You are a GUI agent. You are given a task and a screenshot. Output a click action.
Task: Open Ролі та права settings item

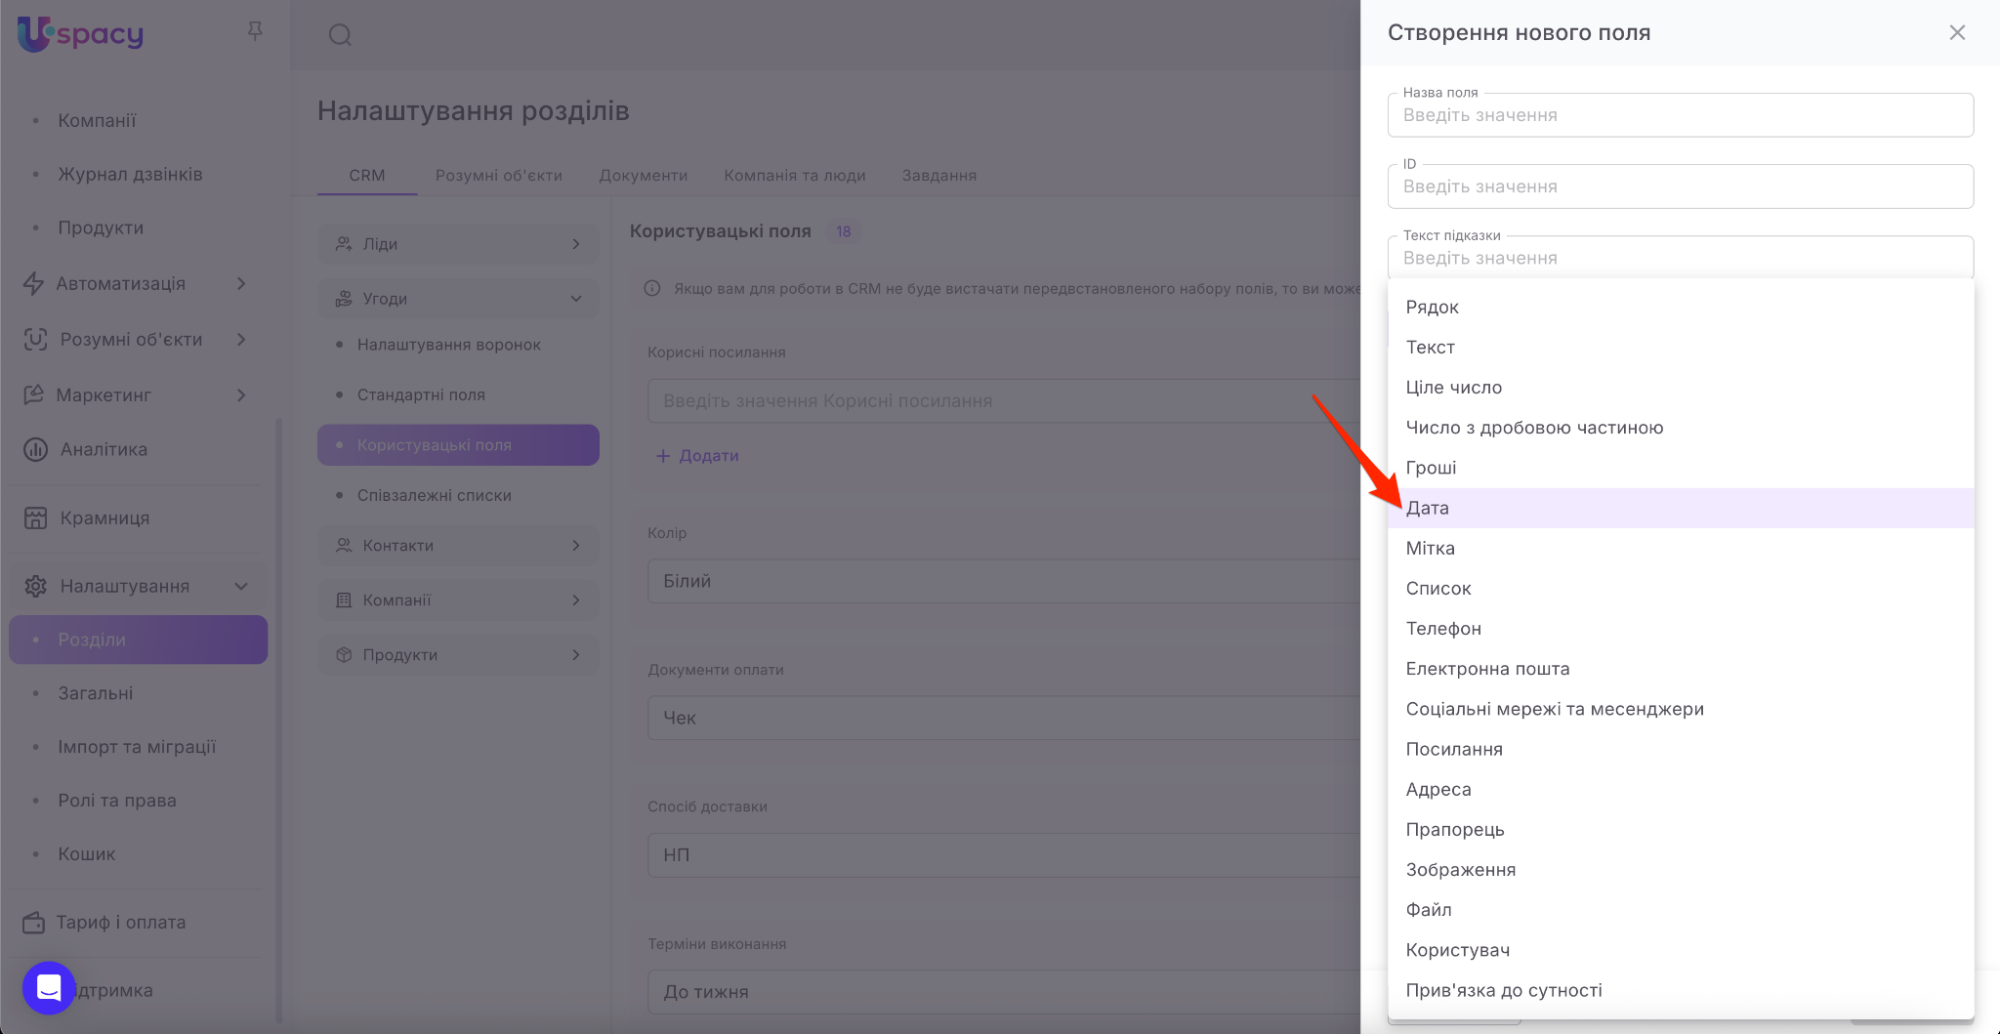(117, 801)
